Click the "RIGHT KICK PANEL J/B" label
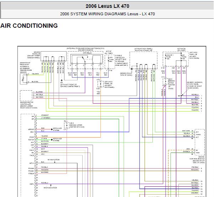The width and height of the screenshot is (214, 197). click(x=143, y=50)
